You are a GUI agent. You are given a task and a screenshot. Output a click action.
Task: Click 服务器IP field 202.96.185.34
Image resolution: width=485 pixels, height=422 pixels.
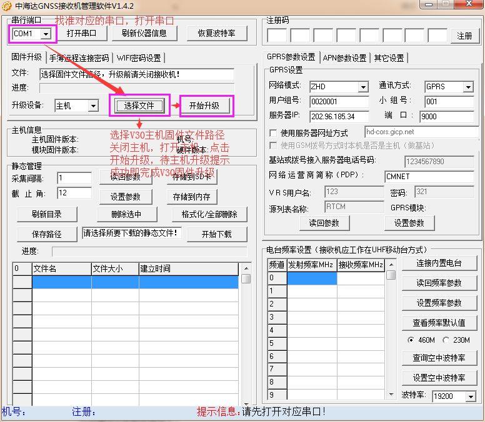point(339,117)
